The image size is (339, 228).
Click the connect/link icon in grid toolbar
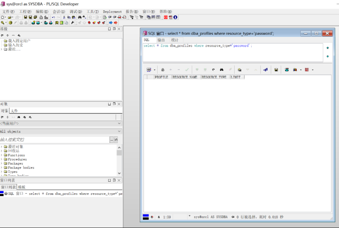tap(265, 70)
